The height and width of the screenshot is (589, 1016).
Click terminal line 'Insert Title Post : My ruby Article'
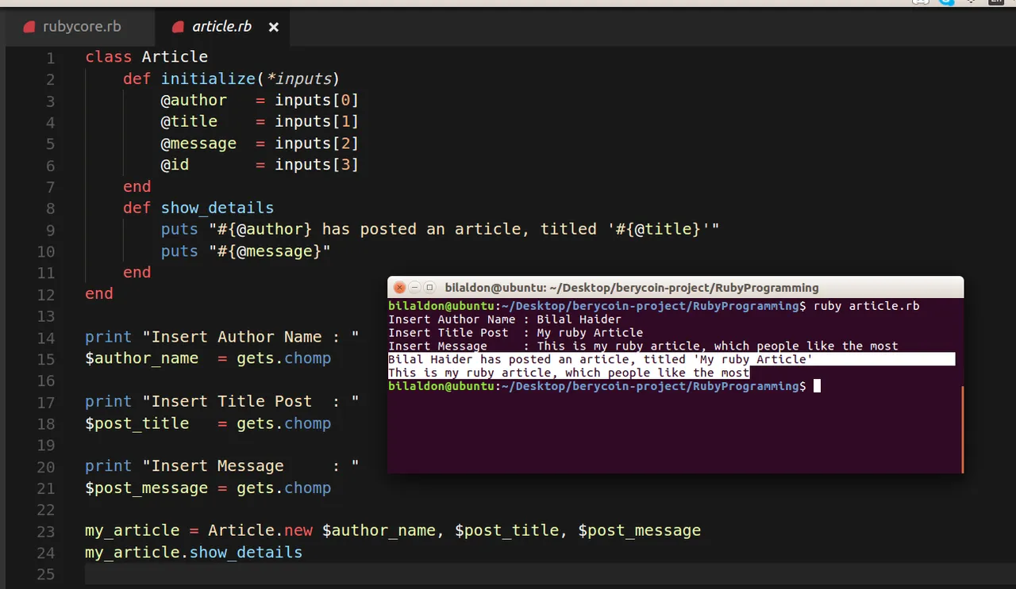(x=516, y=333)
